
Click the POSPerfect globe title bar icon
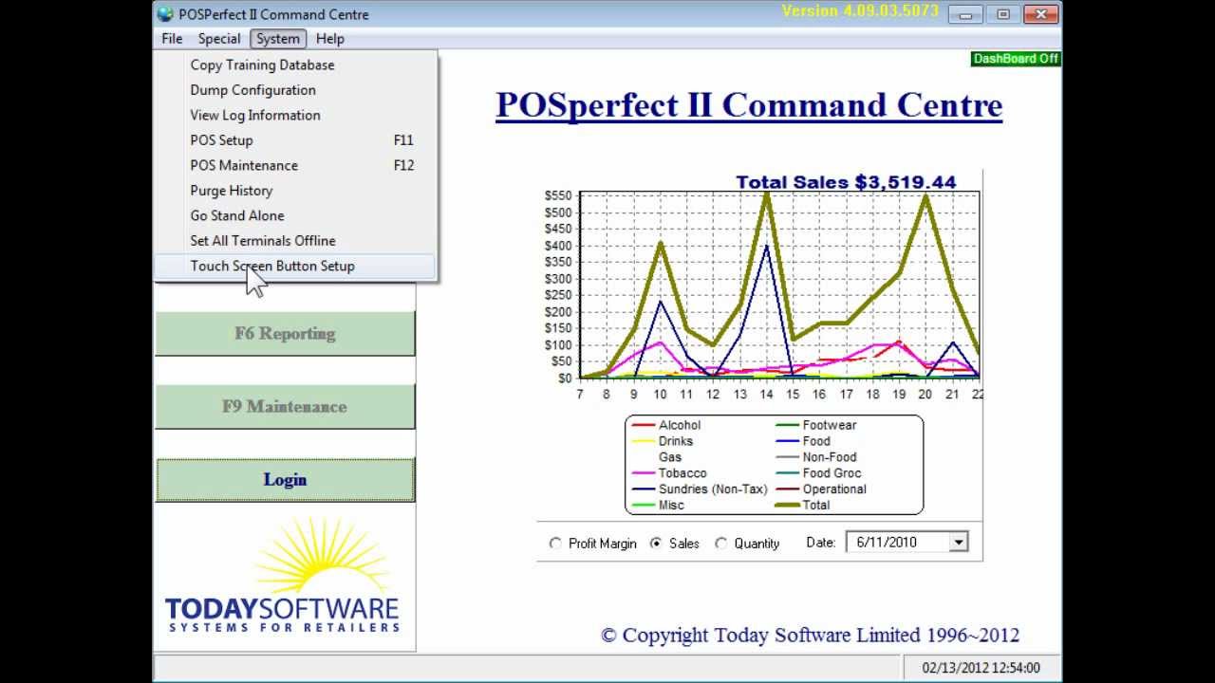pos(165,14)
